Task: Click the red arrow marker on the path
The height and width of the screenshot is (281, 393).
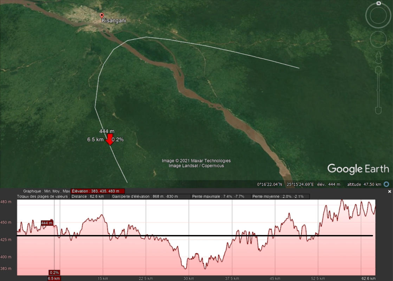Action: pyautogui.click(x=110, y=139)
